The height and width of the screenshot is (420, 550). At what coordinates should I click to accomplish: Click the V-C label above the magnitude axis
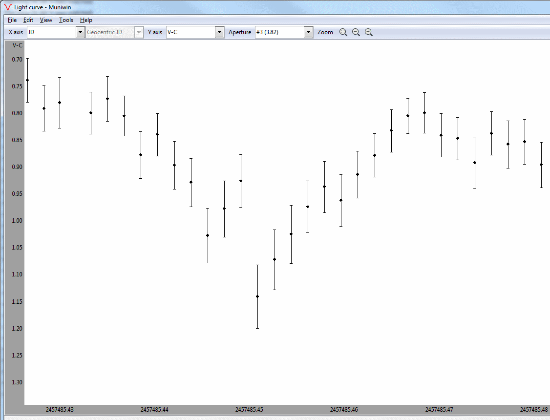pos(17,45)
